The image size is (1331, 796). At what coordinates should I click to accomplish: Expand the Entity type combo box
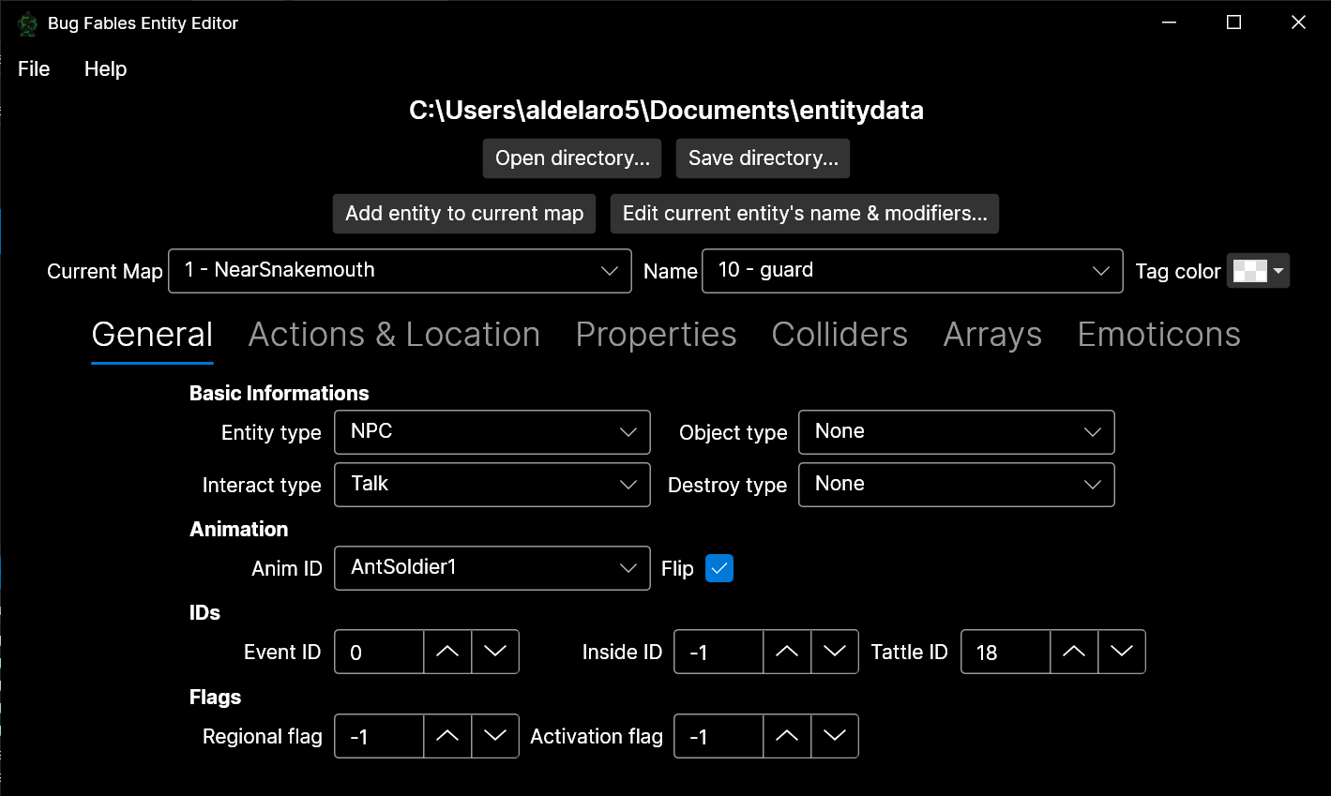492,432
